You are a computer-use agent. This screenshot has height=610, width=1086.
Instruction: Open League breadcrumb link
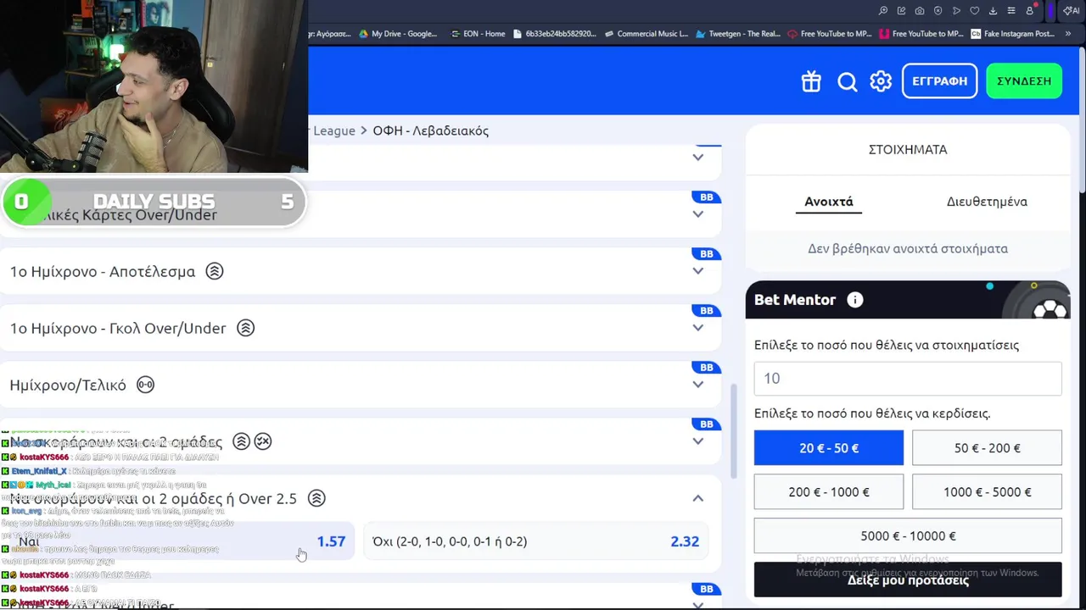[x=333, y=130]
